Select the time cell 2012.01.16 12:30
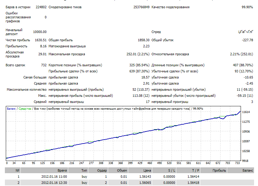Screen dimensions: 258x186 click(x=54, y=183)
